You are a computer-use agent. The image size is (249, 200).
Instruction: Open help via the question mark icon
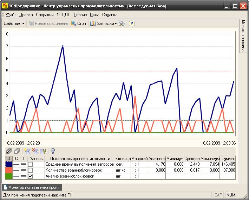click(x=131, y=24)
